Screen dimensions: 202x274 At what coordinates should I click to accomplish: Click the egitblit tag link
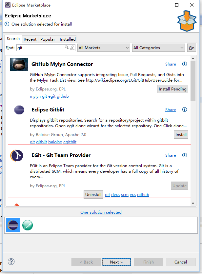coord(70,142)
